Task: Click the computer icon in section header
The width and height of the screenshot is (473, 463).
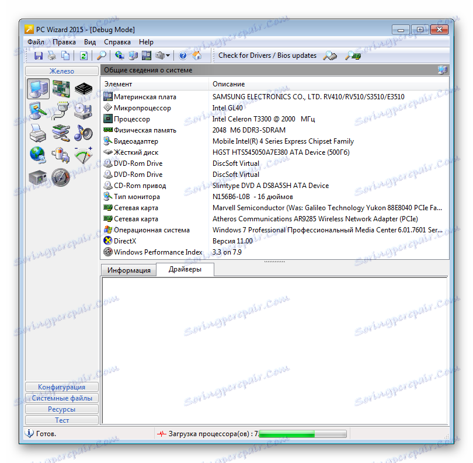Action: (x=442, y=70)
